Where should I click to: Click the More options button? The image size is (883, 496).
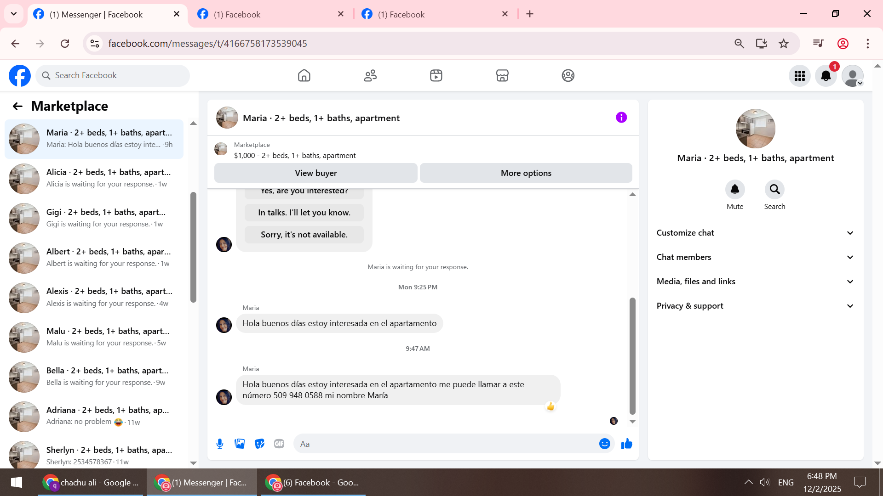526,173
